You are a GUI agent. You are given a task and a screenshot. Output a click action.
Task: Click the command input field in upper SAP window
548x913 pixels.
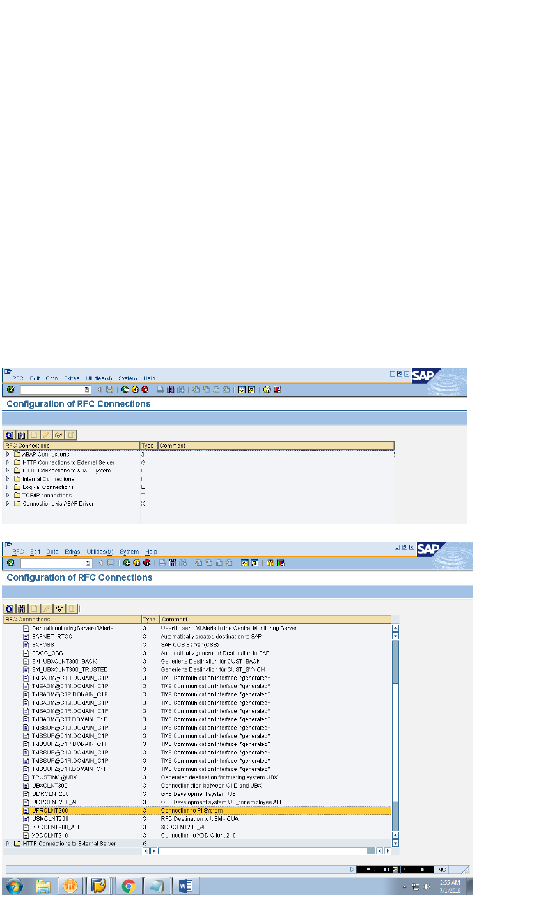pyautogui.click(x=54, y=389)
